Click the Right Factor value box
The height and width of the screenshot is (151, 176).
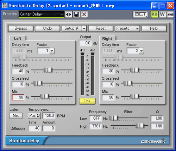pos(133,51)
